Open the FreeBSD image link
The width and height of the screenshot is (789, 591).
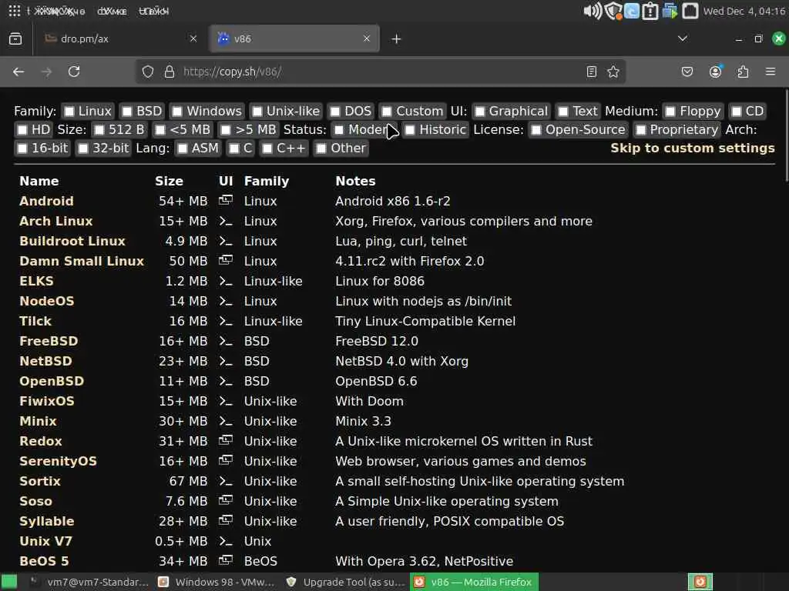tap(49, 341)
